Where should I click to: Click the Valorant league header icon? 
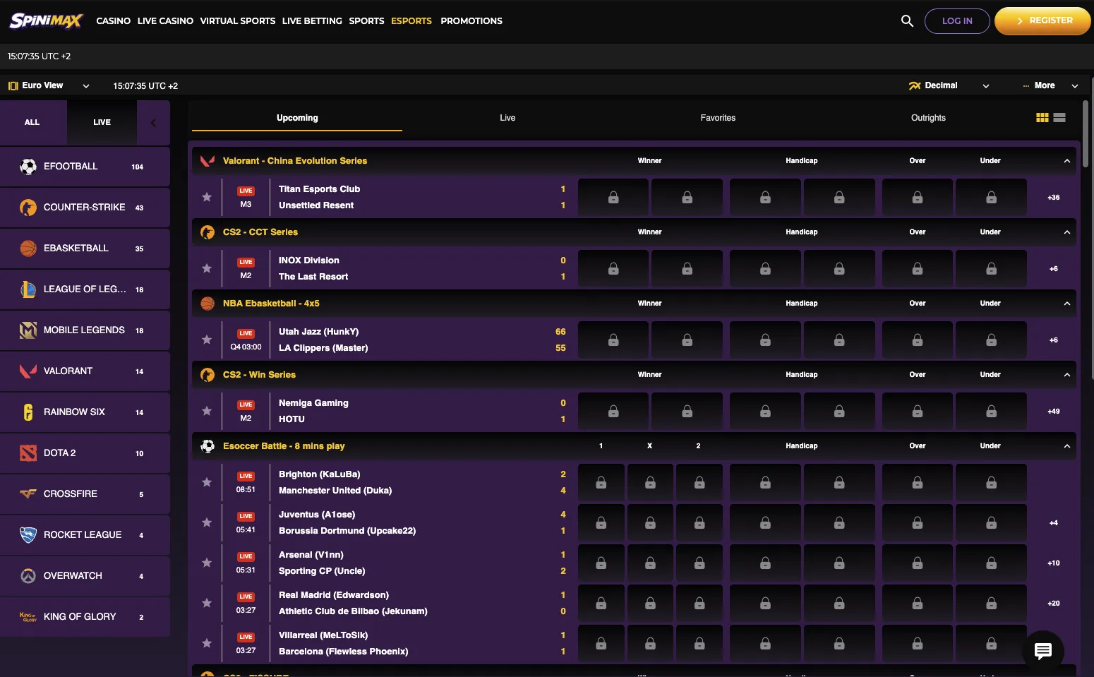208,161
